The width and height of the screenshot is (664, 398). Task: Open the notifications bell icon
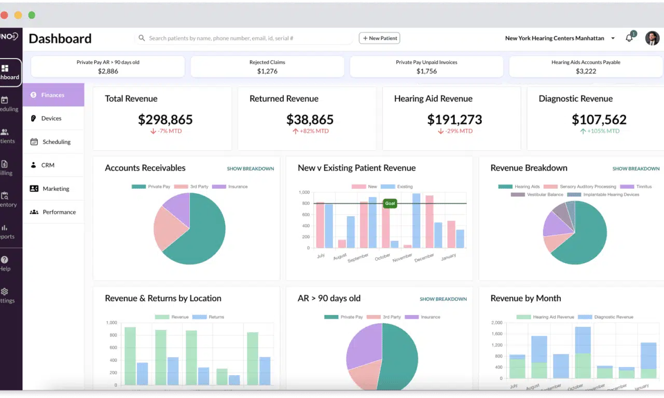click(x=629, y=38)
